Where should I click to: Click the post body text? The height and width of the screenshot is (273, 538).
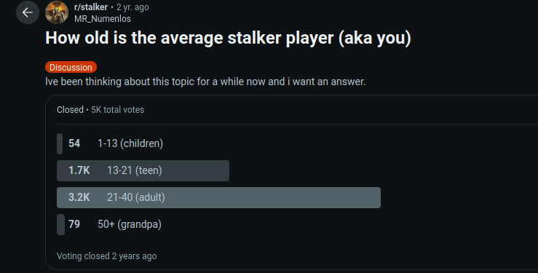[205, 82]
